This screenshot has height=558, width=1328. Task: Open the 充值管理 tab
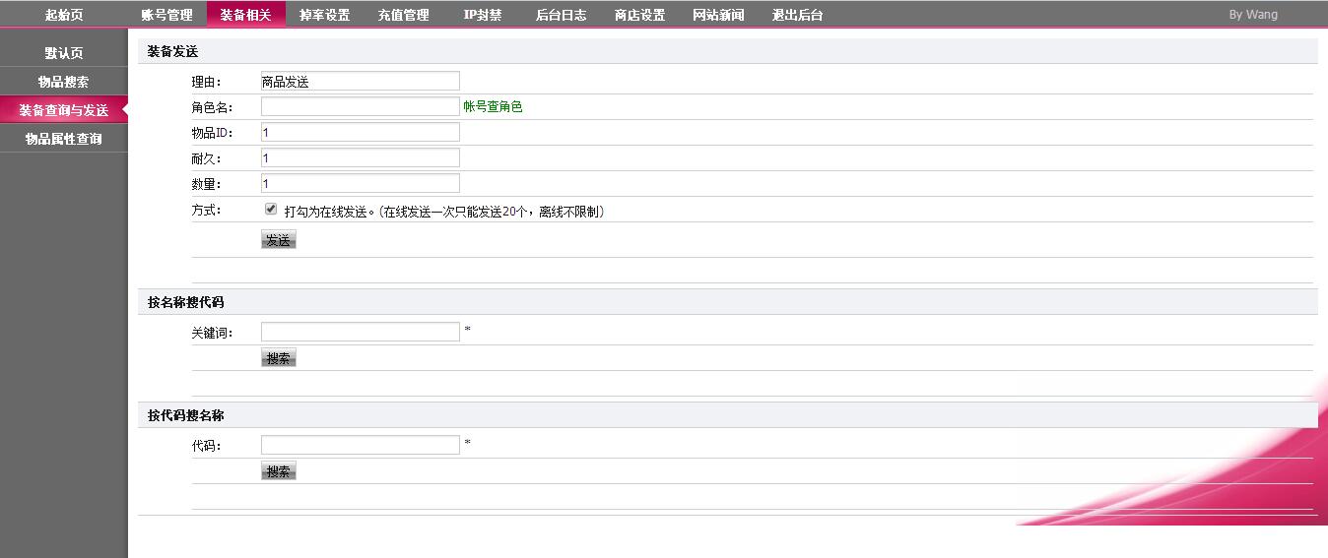(403, 15)
